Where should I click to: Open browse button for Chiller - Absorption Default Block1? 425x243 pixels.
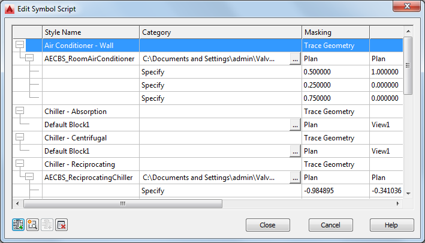[x=294, y=125]
